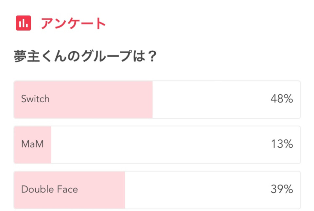This screenshot has width=314, height=211.
Task: Click the Switch label text
Action: 35,99
